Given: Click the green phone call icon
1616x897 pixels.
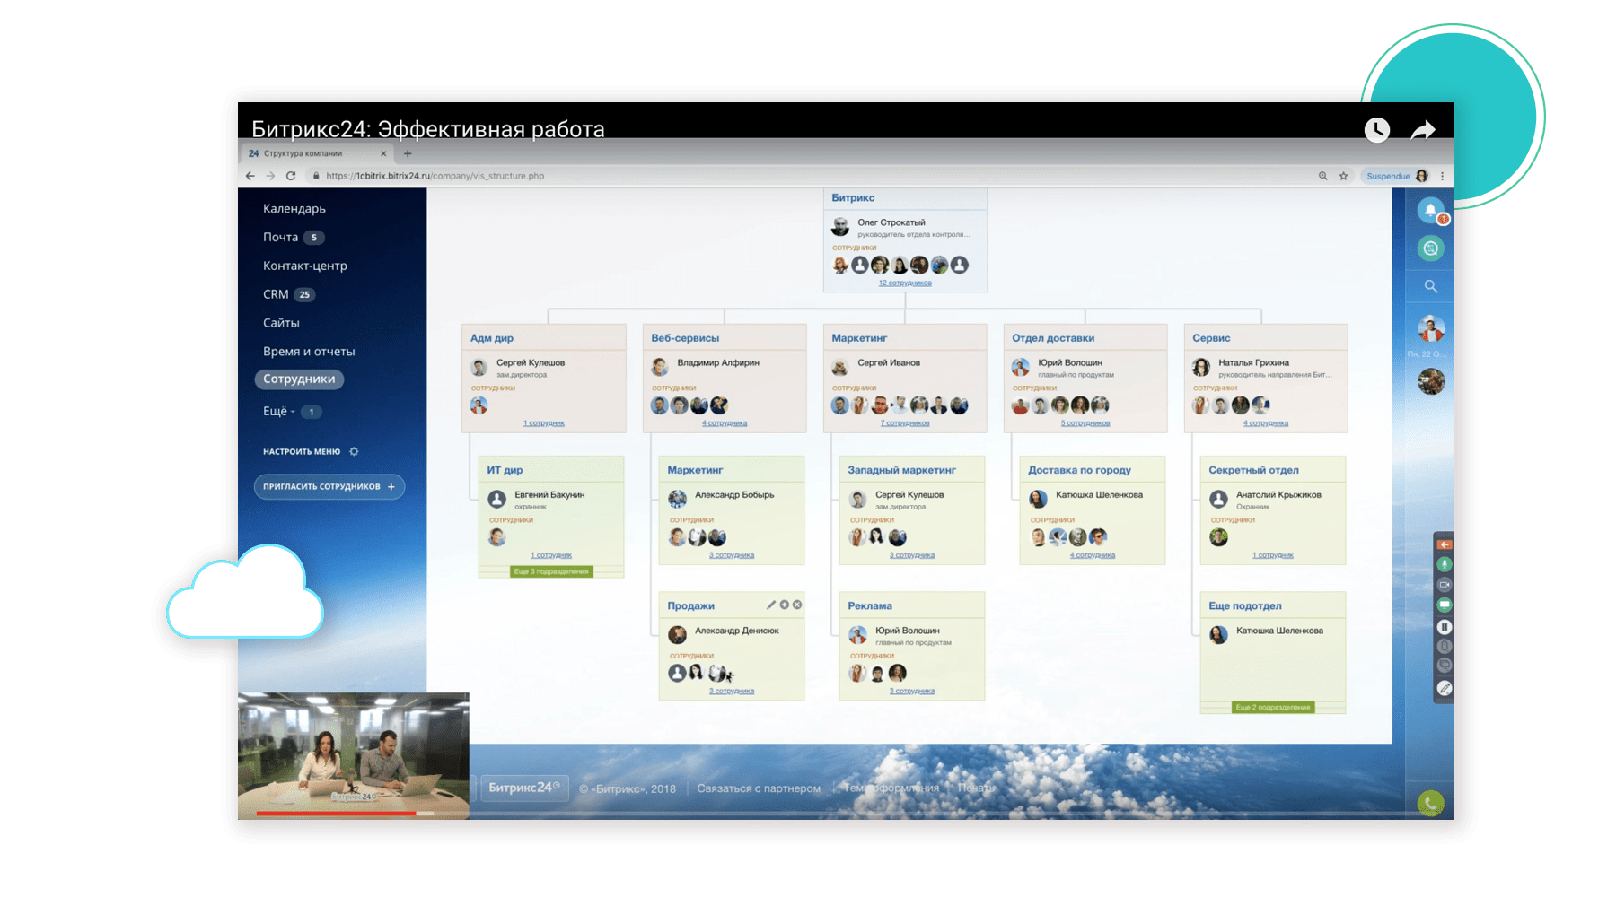Looking at the screenshot, I should 1430,803.
